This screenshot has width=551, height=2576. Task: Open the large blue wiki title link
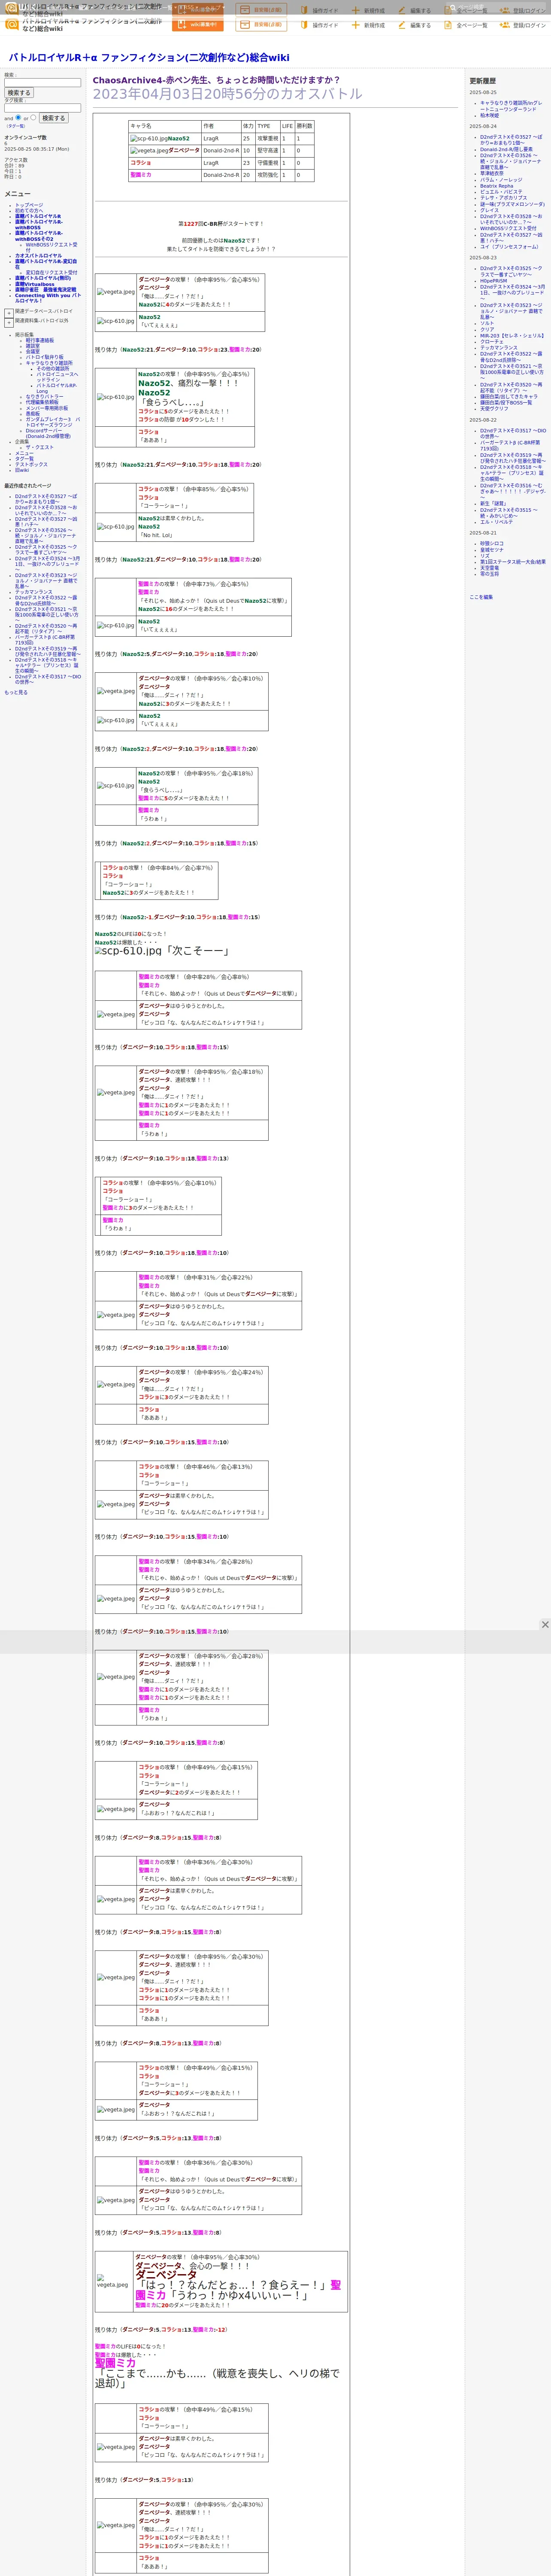click(149, 58)
